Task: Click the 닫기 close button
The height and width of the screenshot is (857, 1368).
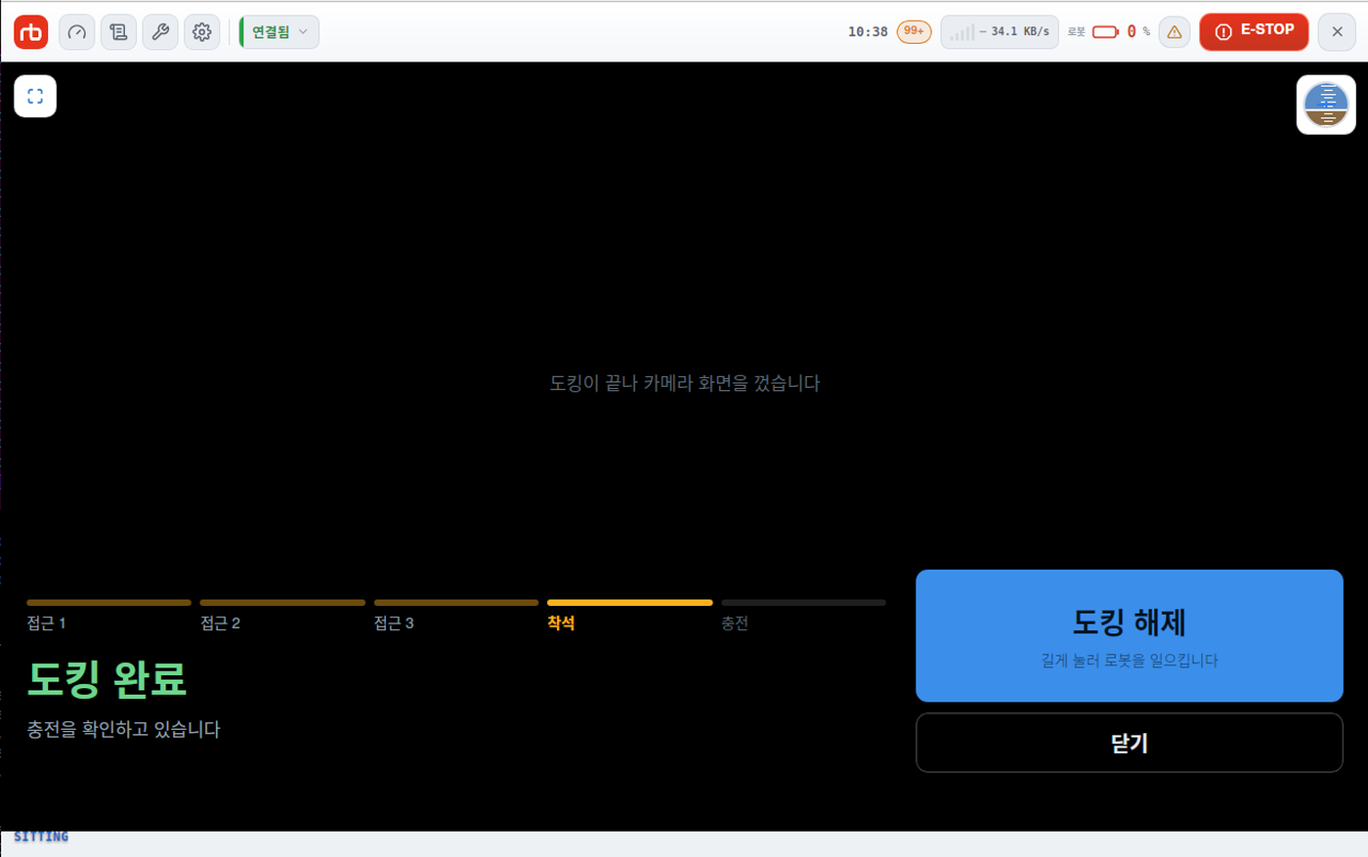Action: [1130, 743]
